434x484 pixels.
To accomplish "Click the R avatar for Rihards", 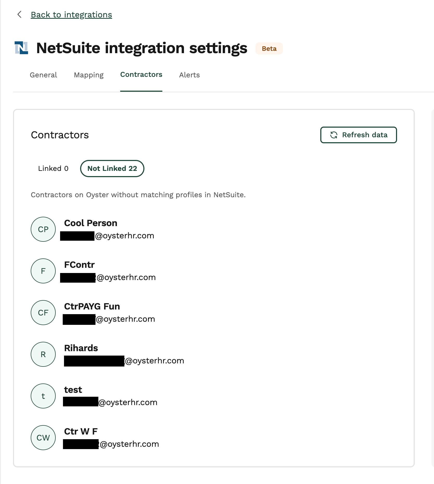I will [43, 354].
